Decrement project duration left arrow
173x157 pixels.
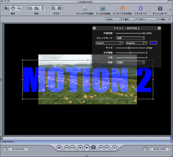(151, 149)
